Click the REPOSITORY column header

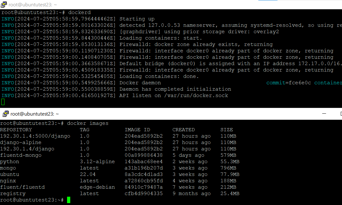pos(16,130)
